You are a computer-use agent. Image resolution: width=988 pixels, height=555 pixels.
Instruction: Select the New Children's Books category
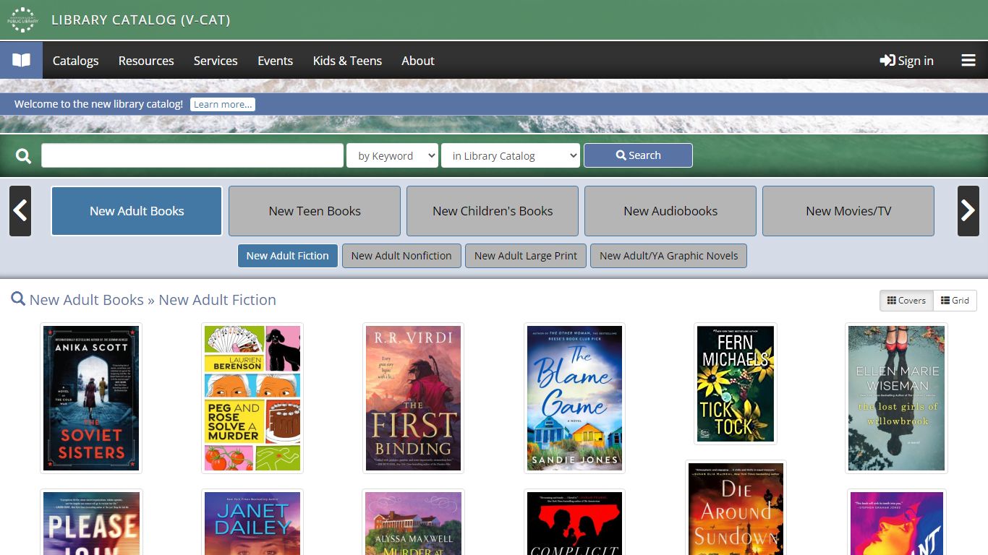tap(493, 211)
